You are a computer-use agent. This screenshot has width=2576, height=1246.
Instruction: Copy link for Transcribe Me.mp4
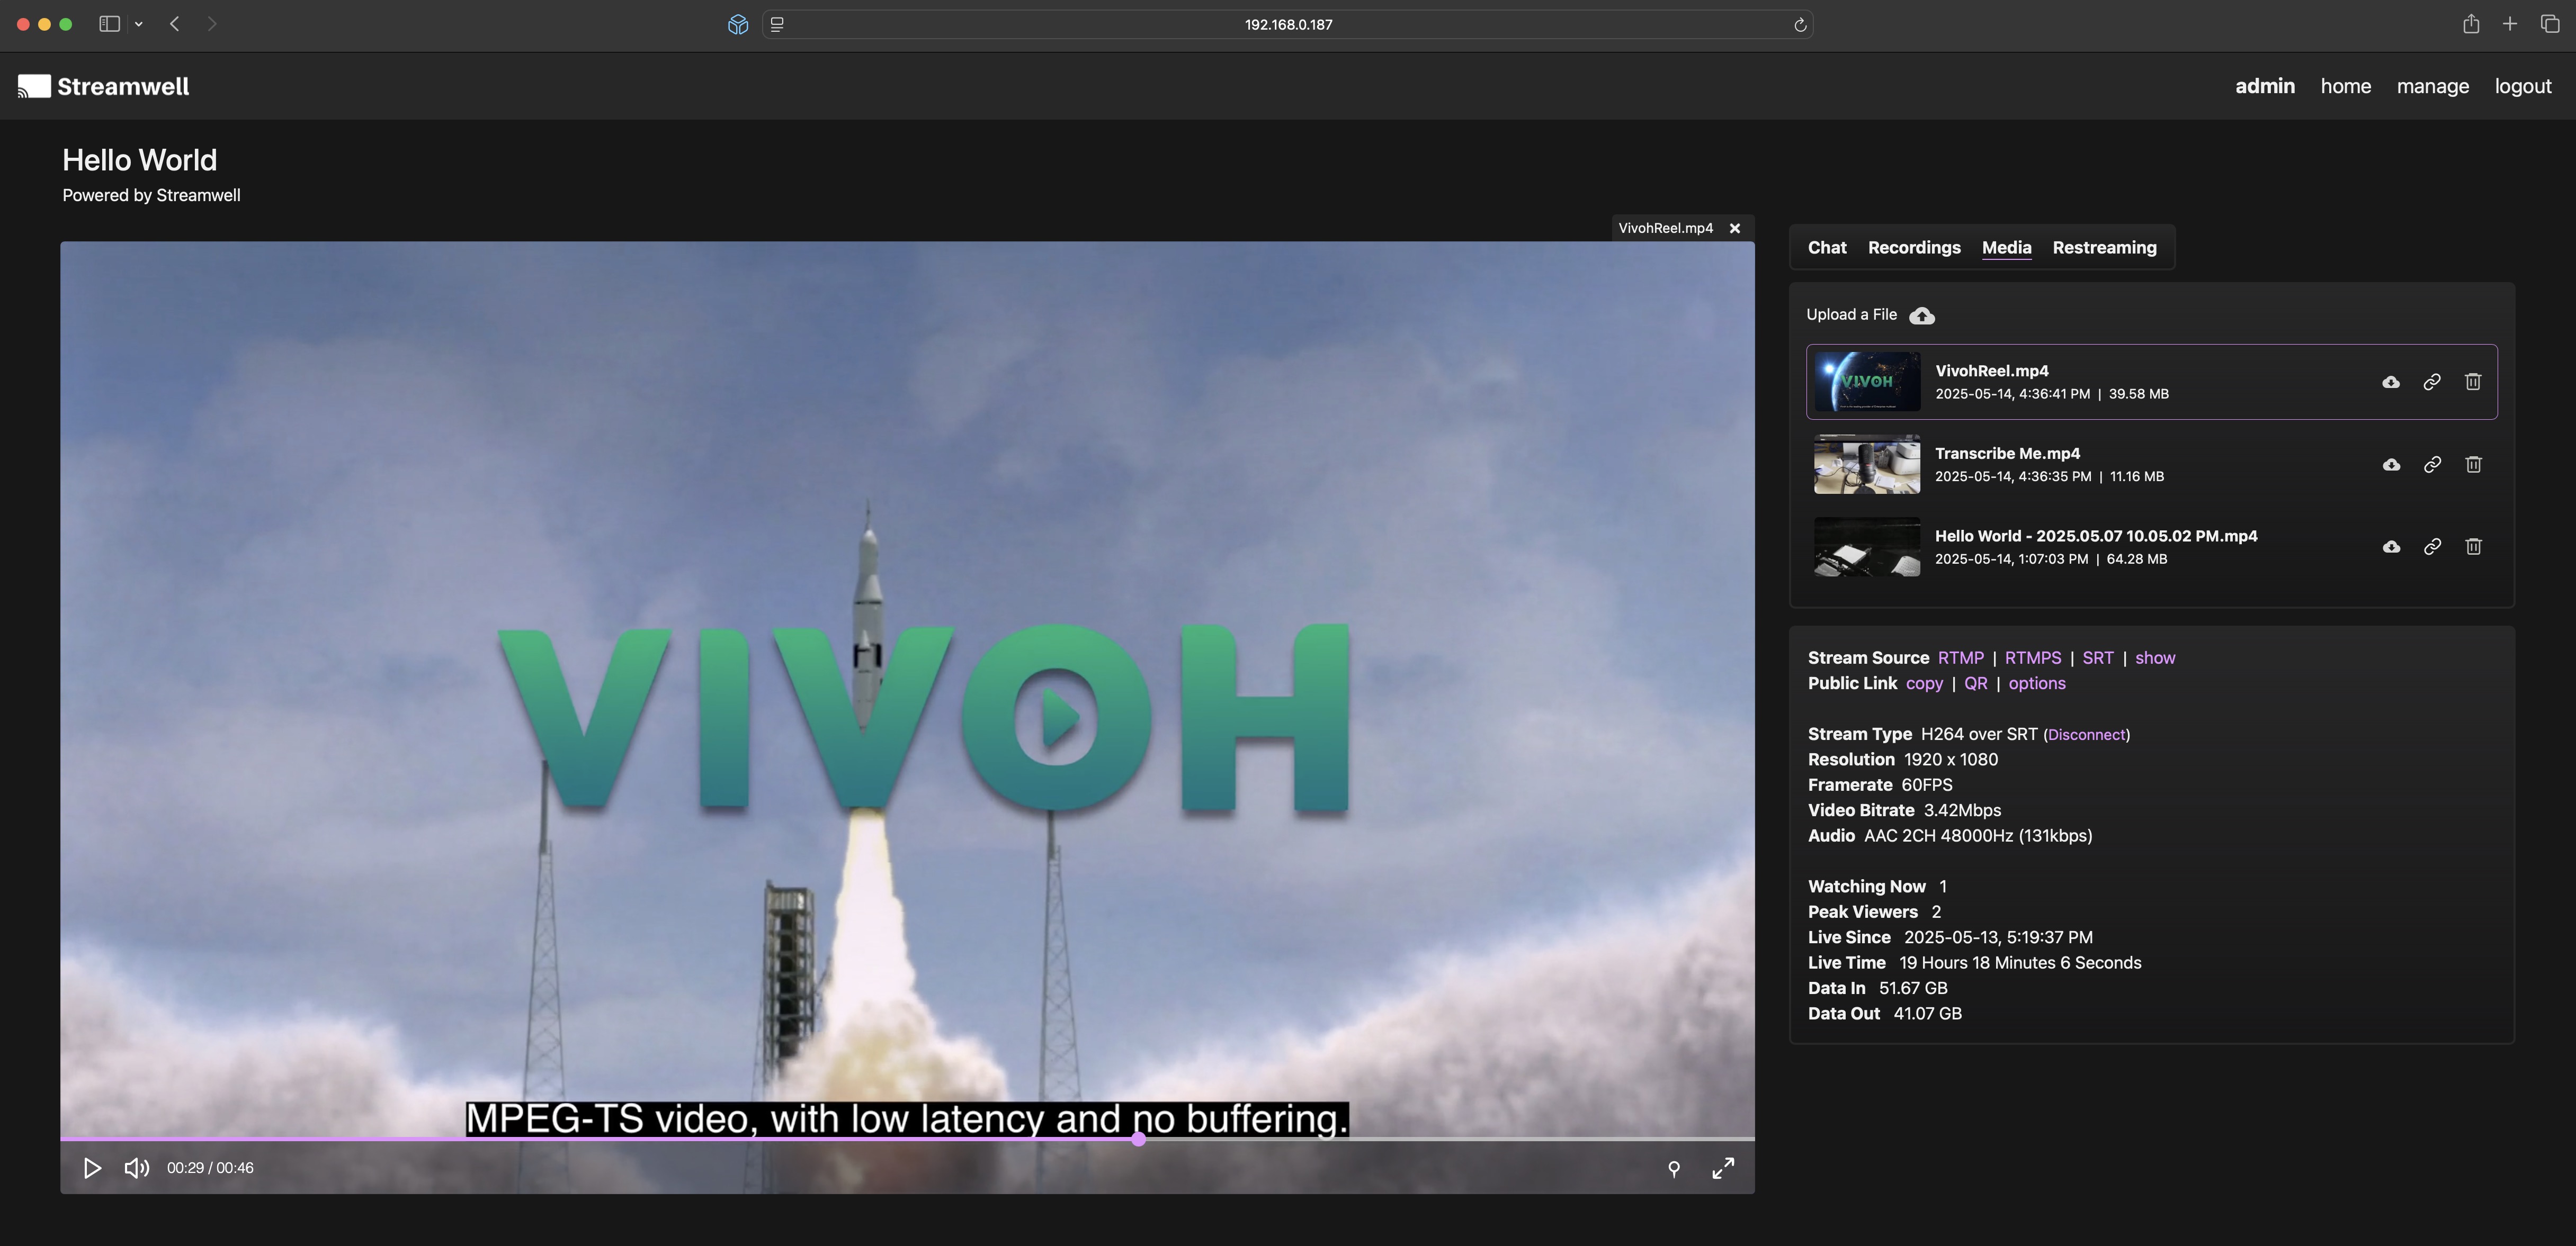click(2432, 465)
